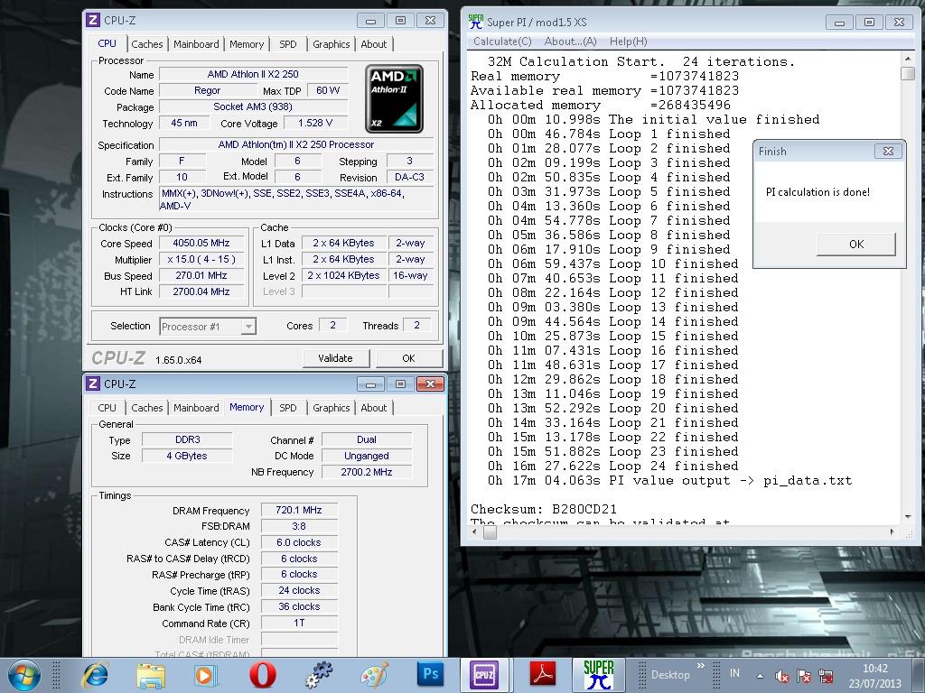The width and height of the screenshot is (925, 693).
Task: Open Caches tab in lower CPU-Z window
Action: pyautogui.click(x=147, y=408)
